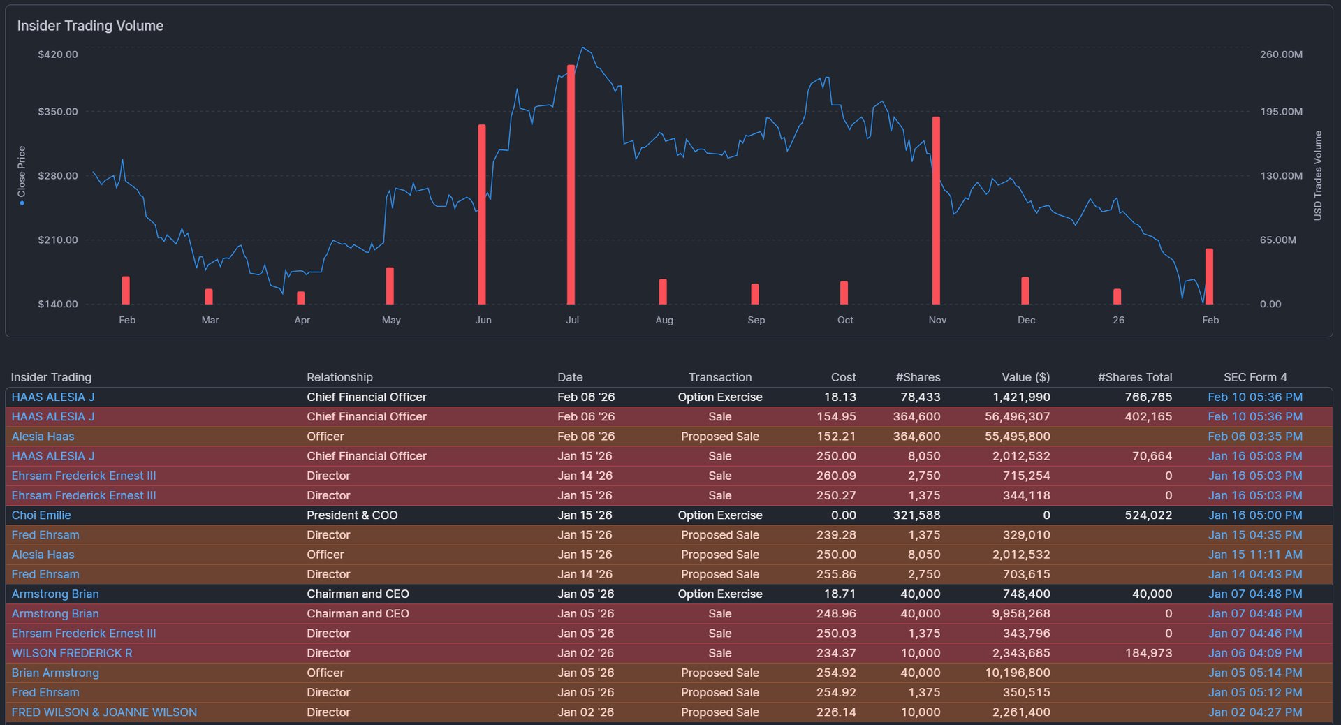This screenshot has height=725, width=1341.
Task: Click President & COO relationship cell
Action: [352, 515]
